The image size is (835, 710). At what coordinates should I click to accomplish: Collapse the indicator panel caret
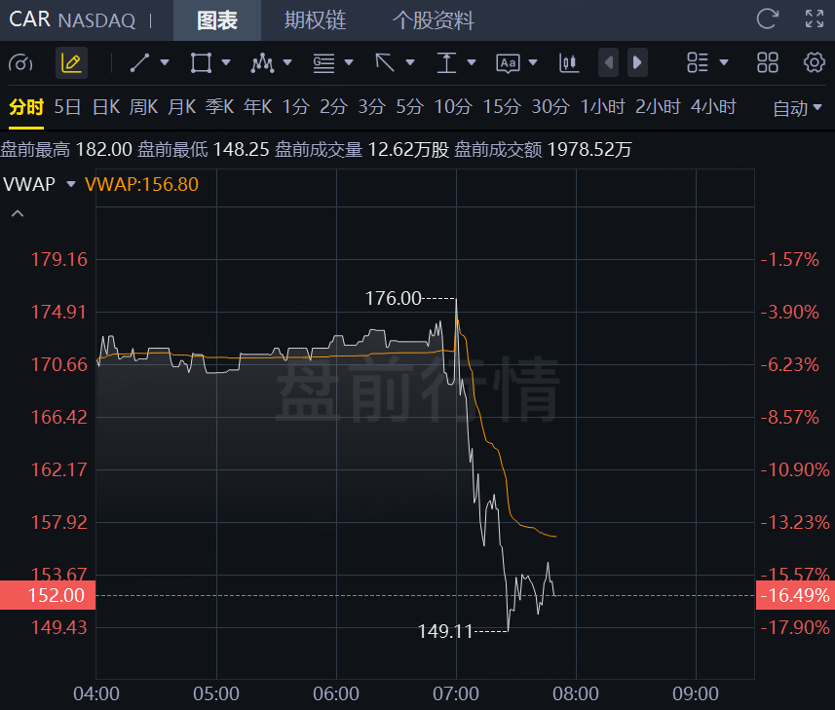(18, 214)
